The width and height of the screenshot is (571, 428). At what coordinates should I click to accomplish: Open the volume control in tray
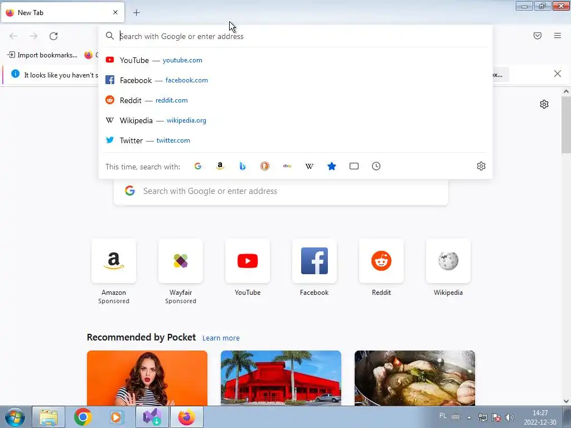point(510,417)
